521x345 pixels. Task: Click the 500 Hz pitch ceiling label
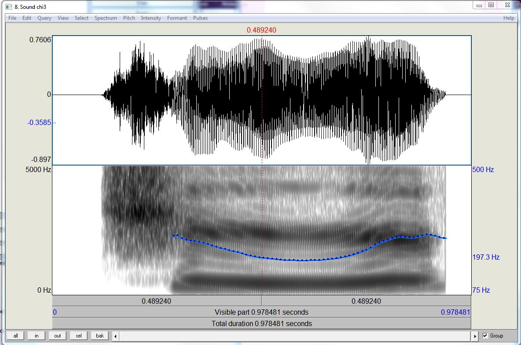tap(483, 169)
